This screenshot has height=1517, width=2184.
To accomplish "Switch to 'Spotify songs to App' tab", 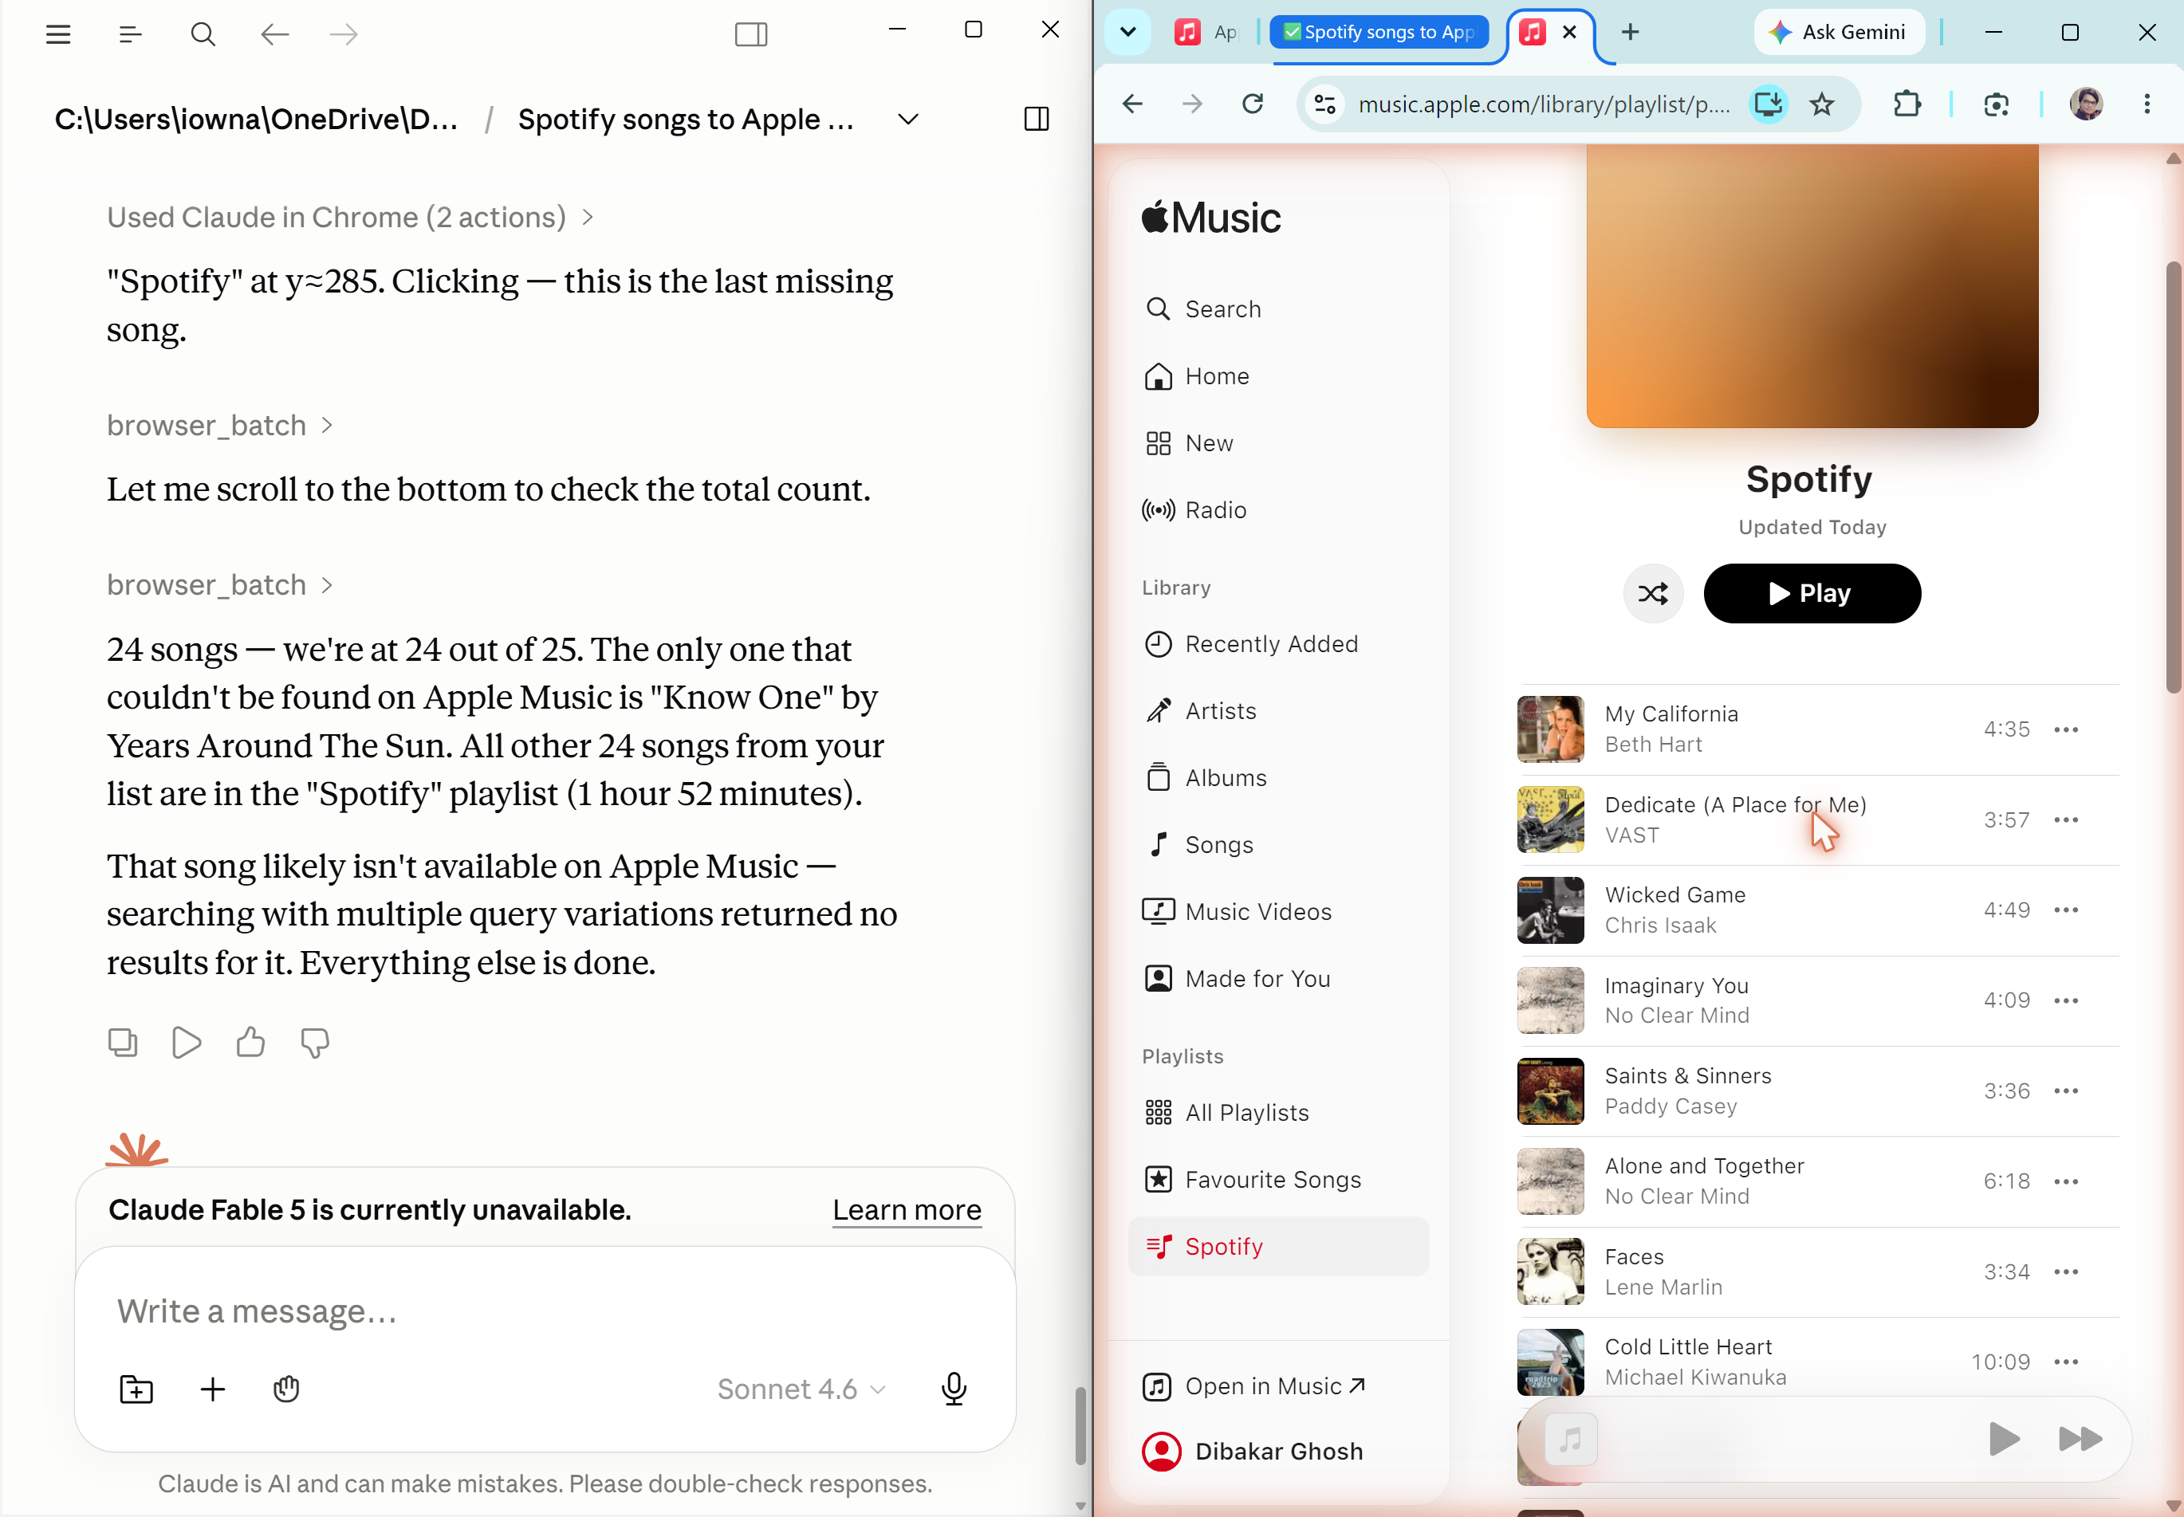I will (x=1379, y=33).
